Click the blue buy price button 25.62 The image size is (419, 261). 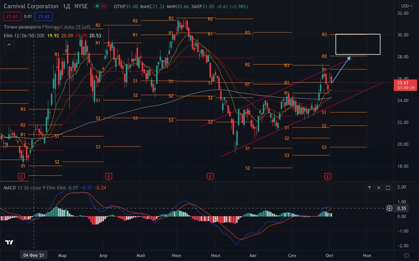coord(44,17)
